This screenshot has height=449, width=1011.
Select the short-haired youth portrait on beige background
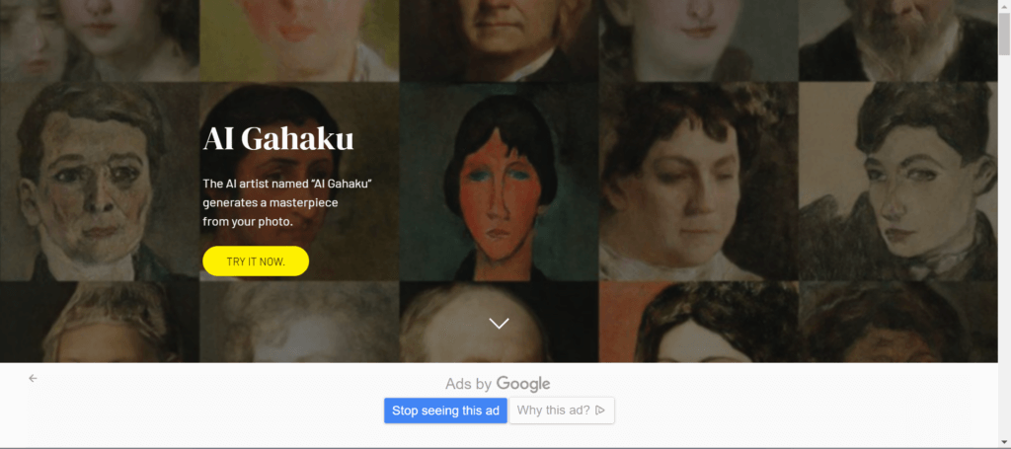(x=898, y=182)
